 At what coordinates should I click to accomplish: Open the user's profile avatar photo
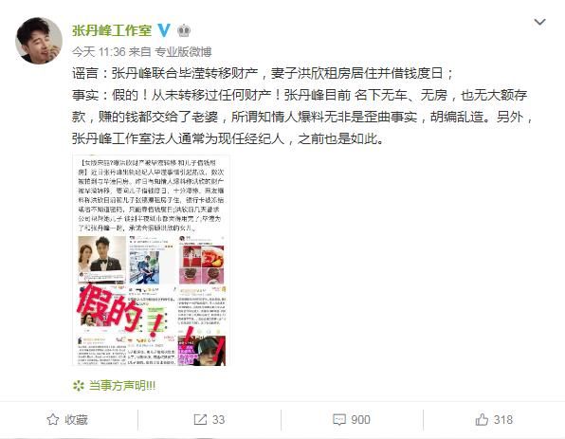tap(39, 41)
